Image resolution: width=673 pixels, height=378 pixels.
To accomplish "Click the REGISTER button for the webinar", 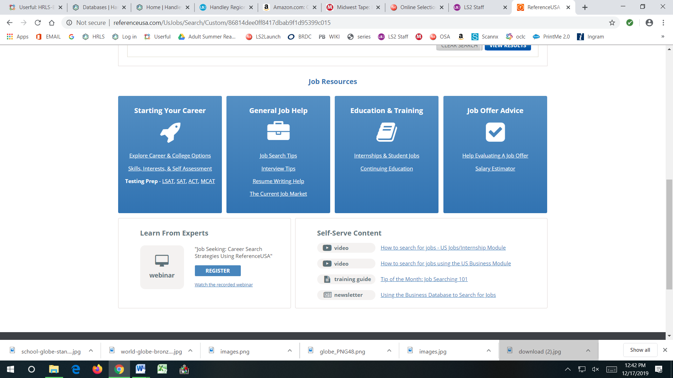I will [x=217, y=271].
